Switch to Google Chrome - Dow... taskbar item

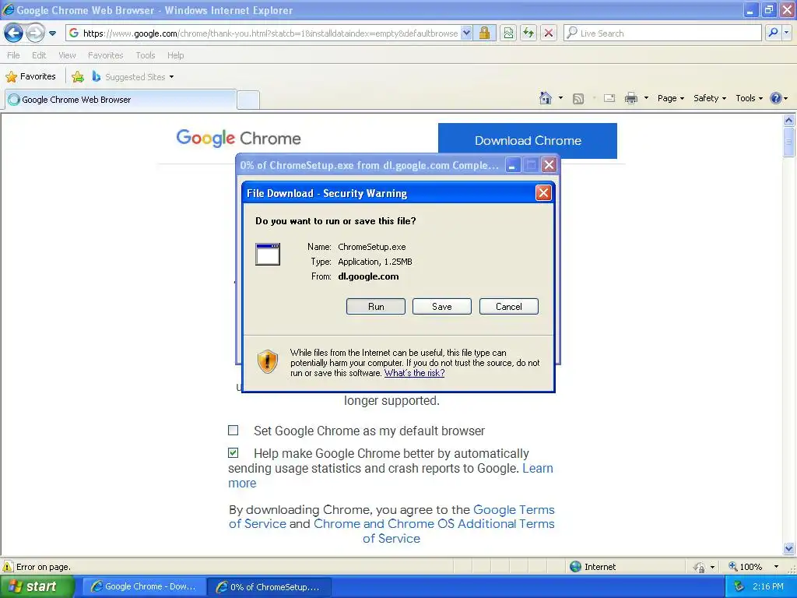(x=144, y=586)
